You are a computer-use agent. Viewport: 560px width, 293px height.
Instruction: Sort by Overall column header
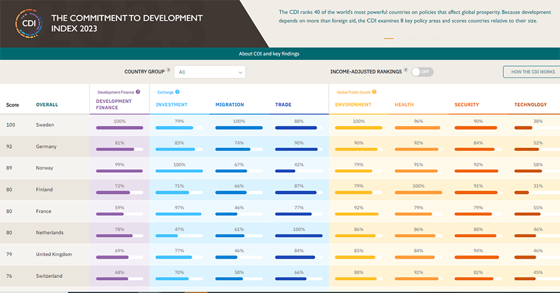[47, 105]
